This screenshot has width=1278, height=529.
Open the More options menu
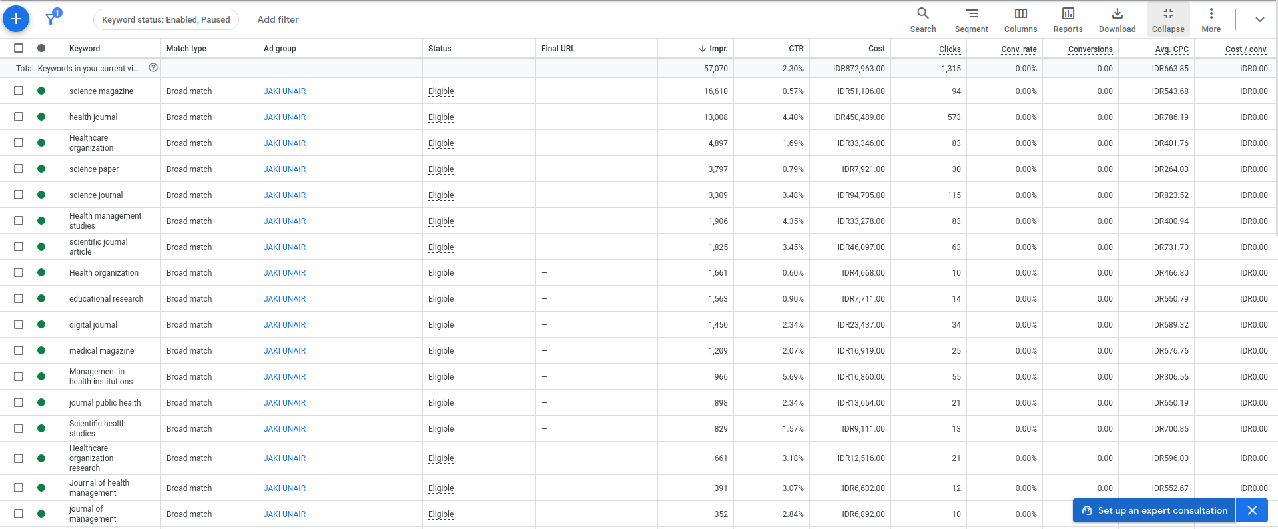coord(1211,20)
